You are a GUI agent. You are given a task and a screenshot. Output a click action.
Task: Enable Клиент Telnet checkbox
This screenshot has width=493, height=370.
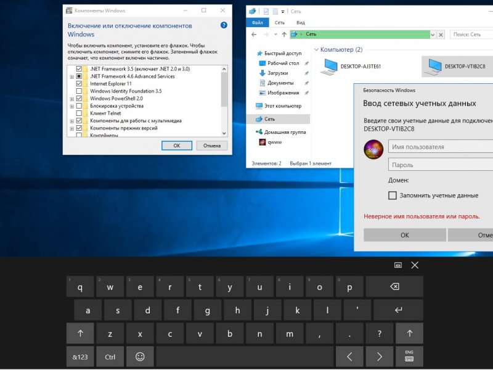coord(79,113)
